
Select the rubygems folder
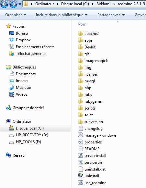pos(93,101)
